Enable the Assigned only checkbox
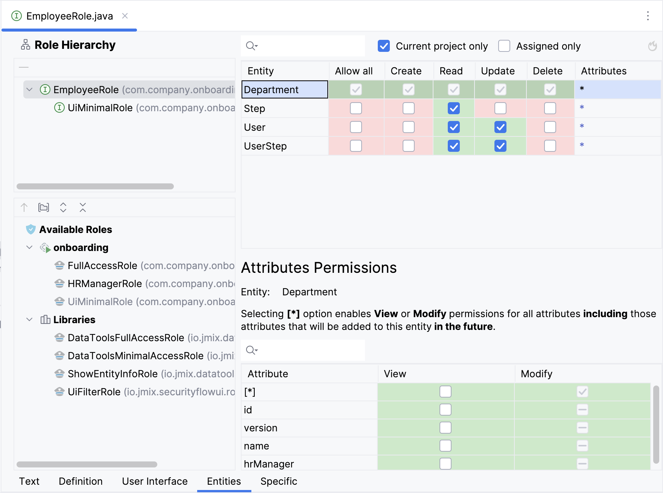Viewport: 663px width, 493px height. (x=504, y=46)
